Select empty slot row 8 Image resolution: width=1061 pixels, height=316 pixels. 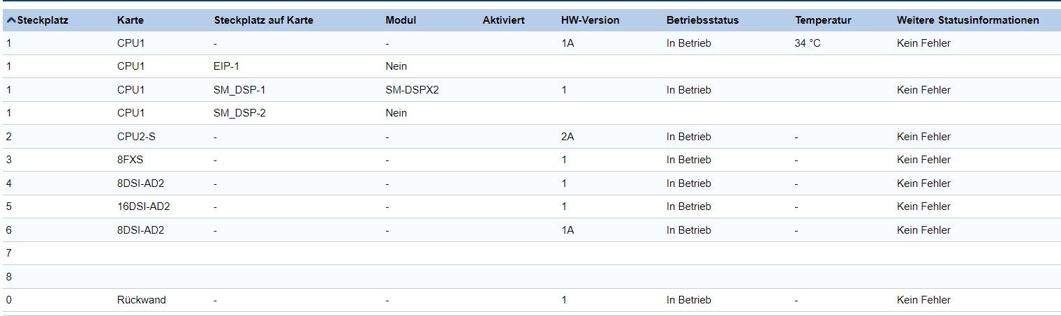click(530, 277)
